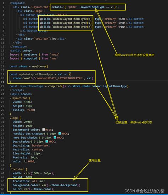The width and height of the screenshot is (168, 195).
Task: Click line number 48 in the gutter
Action: [2, 189]
